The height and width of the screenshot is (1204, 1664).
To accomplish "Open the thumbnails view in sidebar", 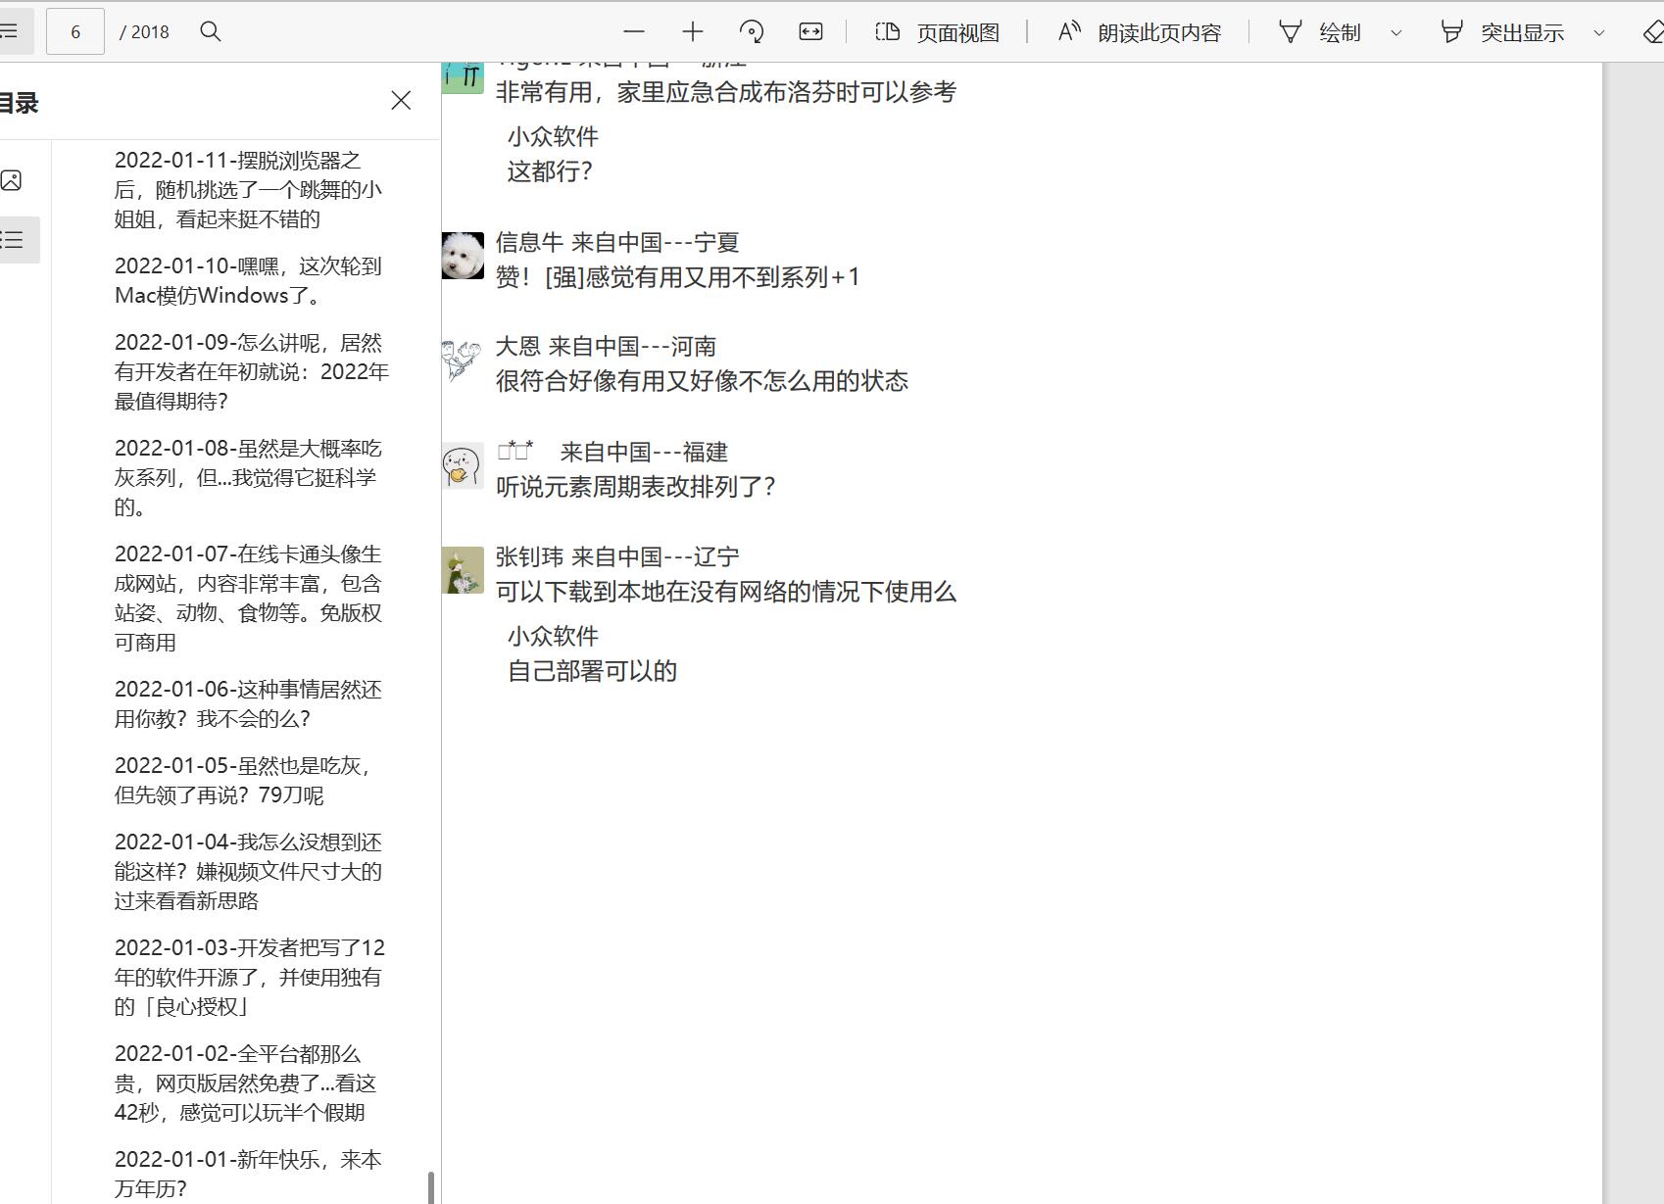I will [x=12, y=180].
